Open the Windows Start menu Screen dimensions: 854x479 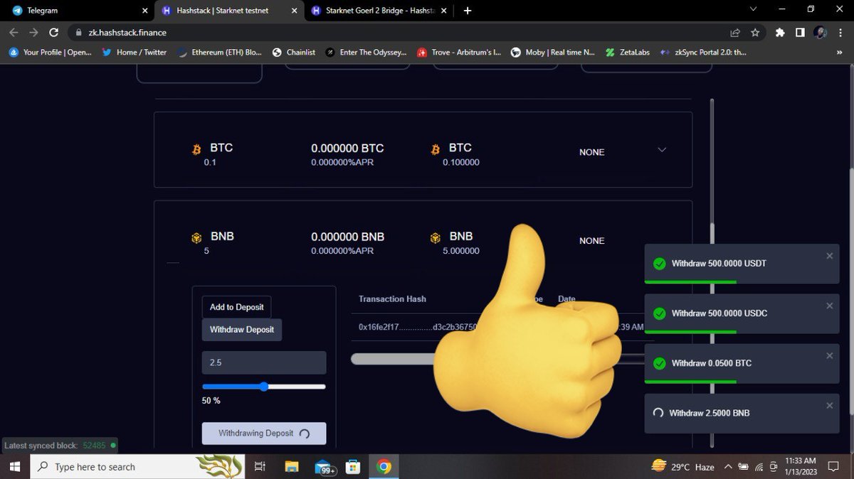click(15, 467)
